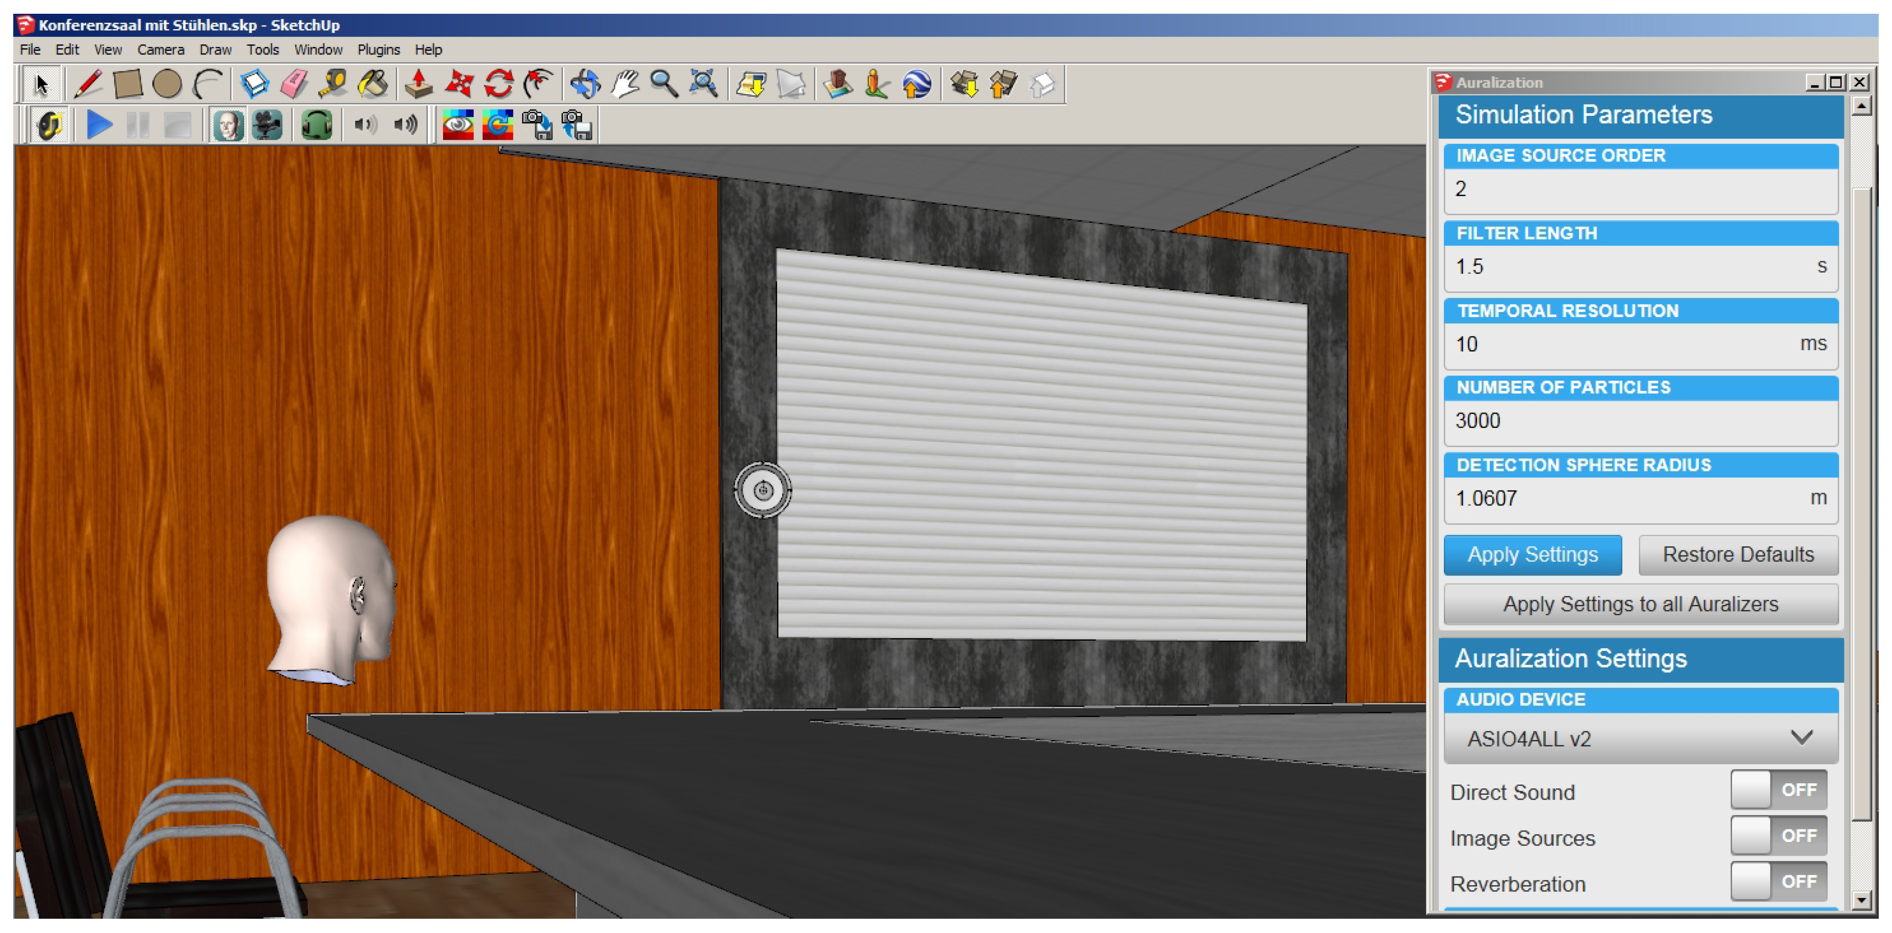Screen dimensions: 1892x933
Task: Choose the Eraser tool
Action: [294, 84]
